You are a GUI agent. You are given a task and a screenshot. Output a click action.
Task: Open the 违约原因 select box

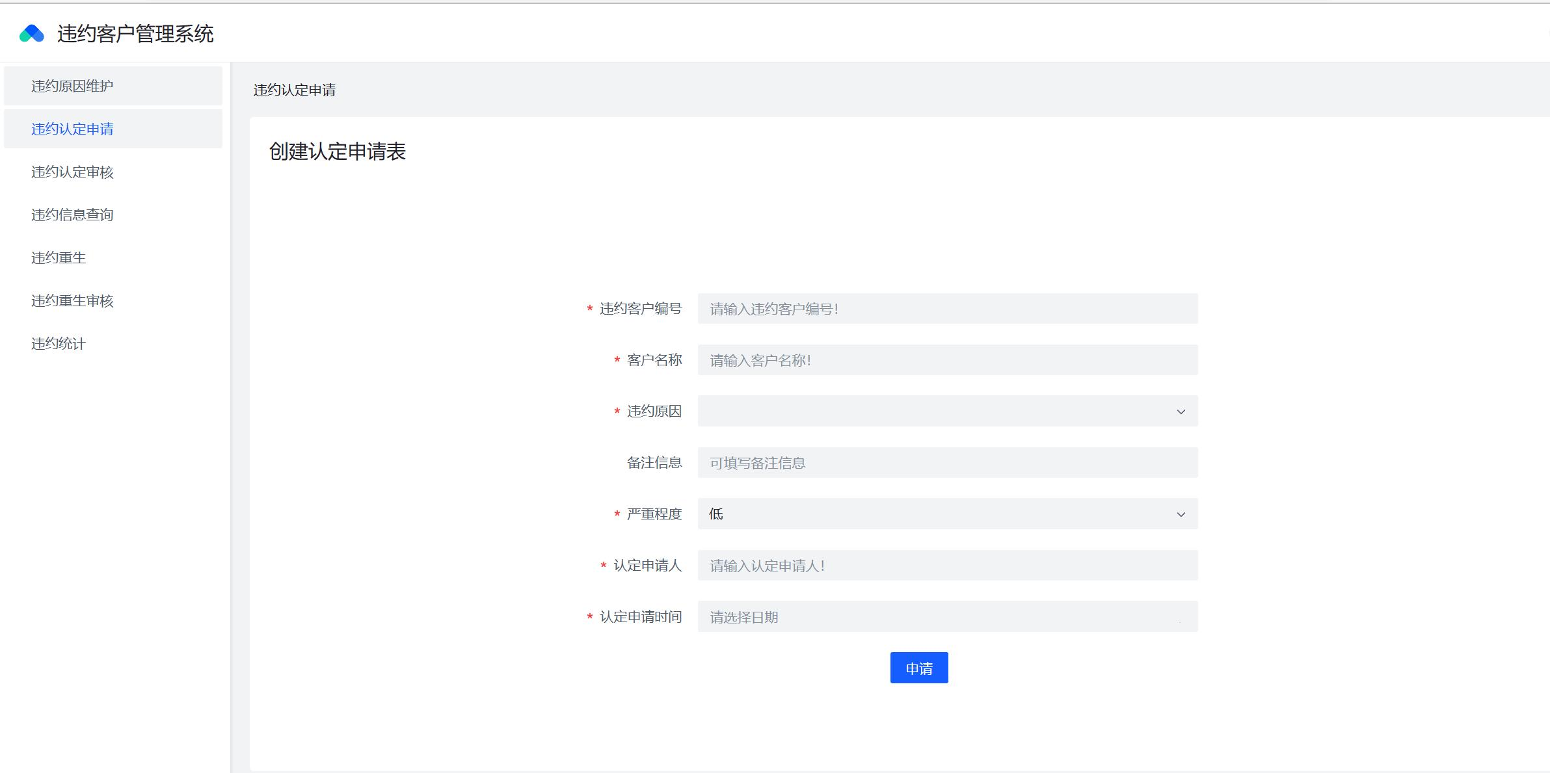coord(937,411)
